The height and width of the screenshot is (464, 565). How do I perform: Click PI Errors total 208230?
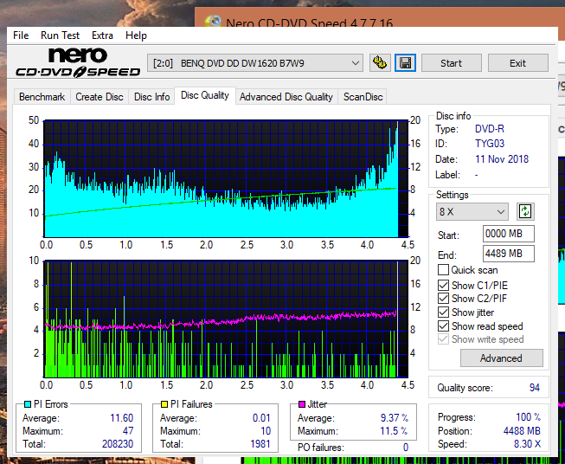click(118, 443)
